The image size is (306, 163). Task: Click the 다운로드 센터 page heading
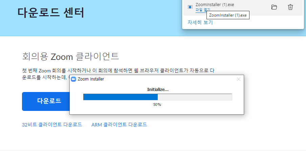[x=51, y=13]
